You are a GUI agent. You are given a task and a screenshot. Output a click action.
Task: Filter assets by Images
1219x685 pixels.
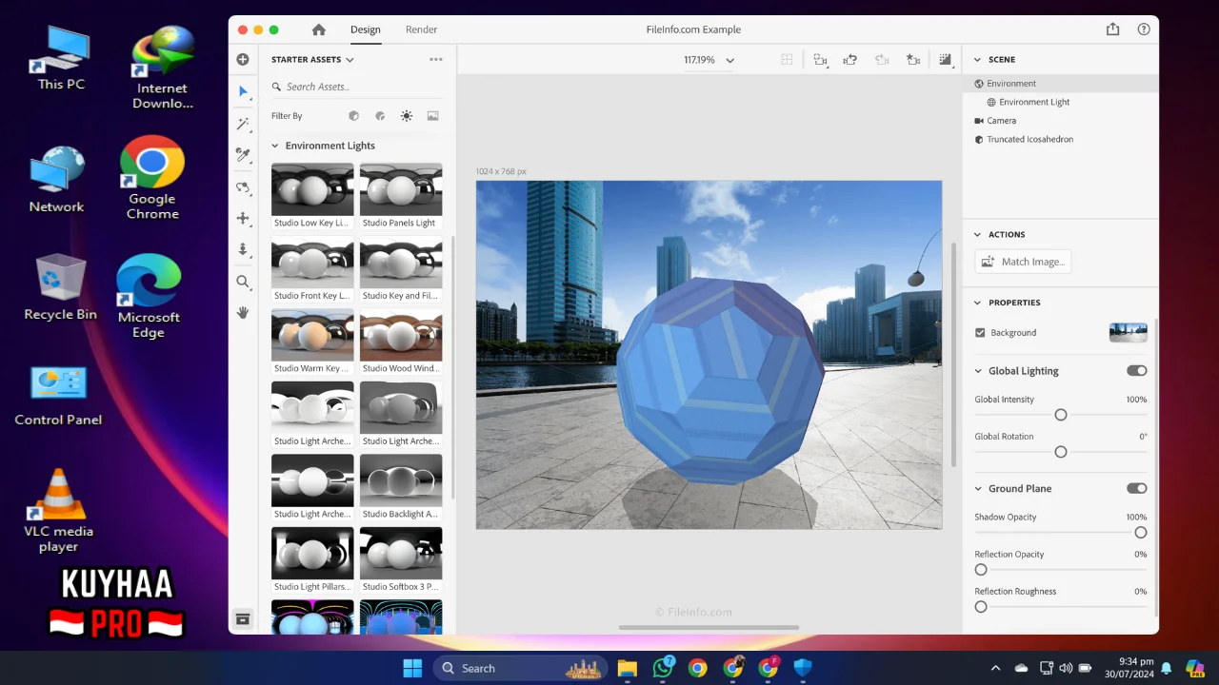click(432, 116)
